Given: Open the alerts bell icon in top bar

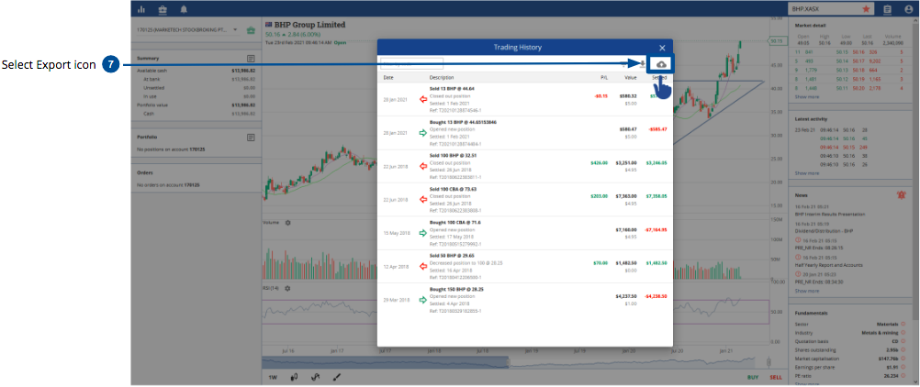Looking at the screenshot, I should tap(185, 9).
